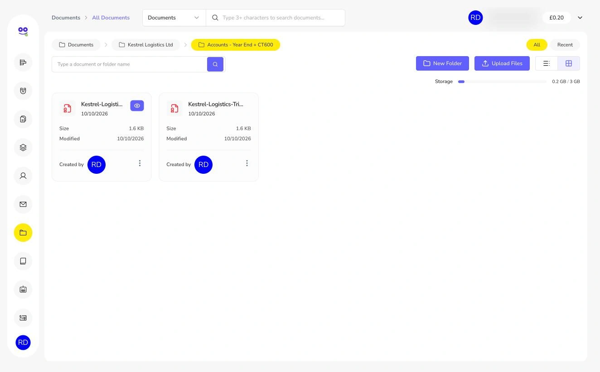This screenshot has height=372, width=600.
Task: Open the first Kestrel-Logisti... file title
Action: click(102, 104)
